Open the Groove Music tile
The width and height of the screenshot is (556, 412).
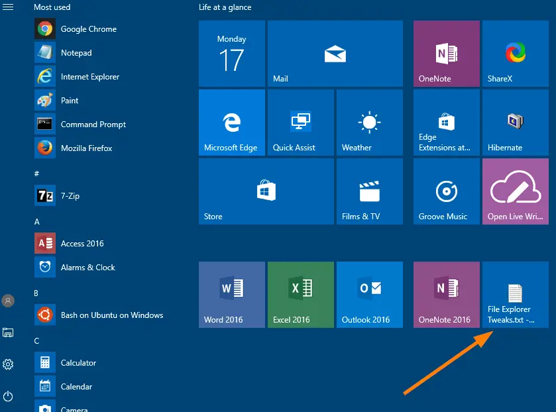coord(447,191)
